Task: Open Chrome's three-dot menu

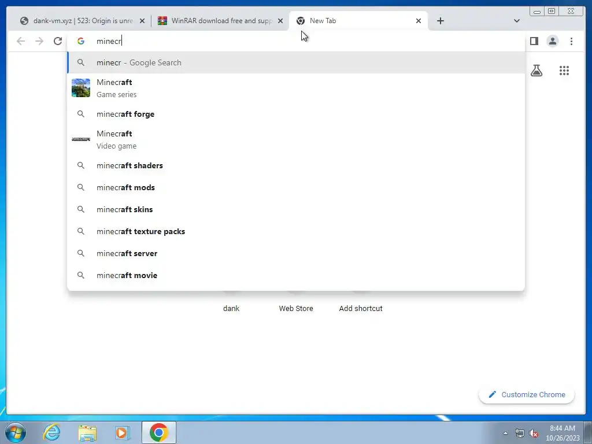Action: [x=571, y=41]
